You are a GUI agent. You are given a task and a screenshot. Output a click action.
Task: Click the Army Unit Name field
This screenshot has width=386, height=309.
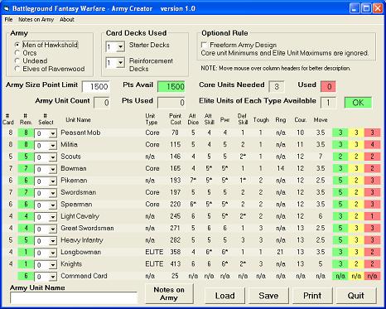[x=74, y=297]
